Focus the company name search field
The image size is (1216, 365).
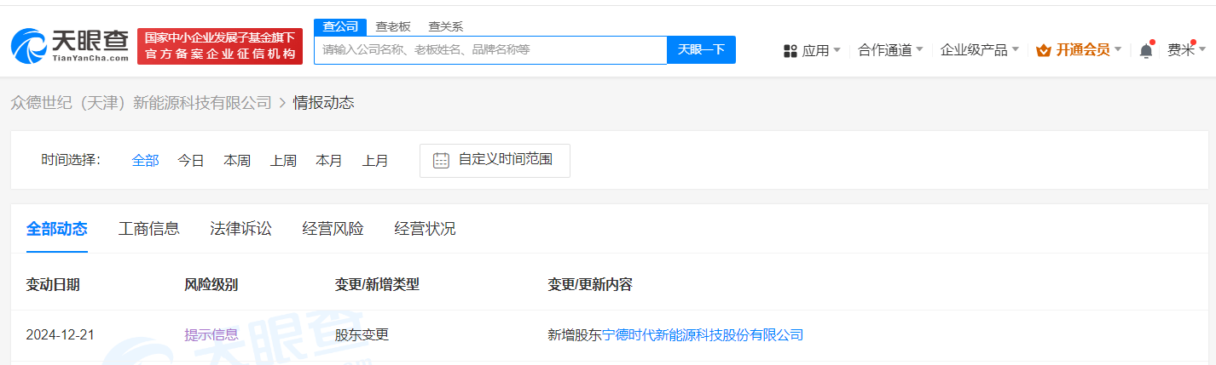coord(490,49)
